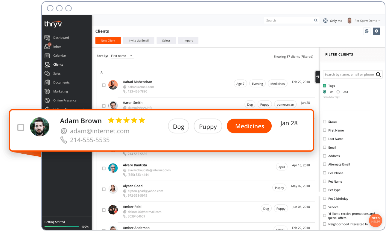Click the Getting Started progress bar
Viewport: 386px width, 231px height.
click(61, 227)
